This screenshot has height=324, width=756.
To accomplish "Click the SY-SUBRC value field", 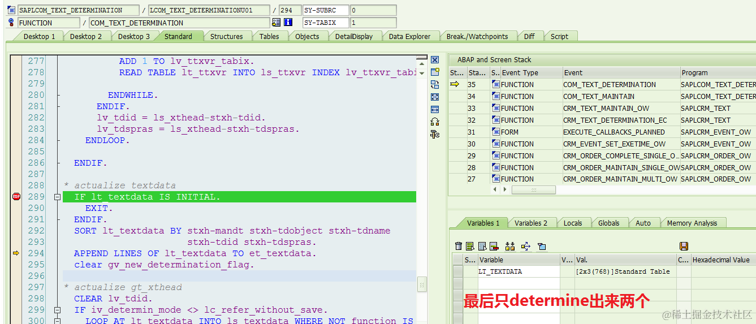I will click(373, 10).
